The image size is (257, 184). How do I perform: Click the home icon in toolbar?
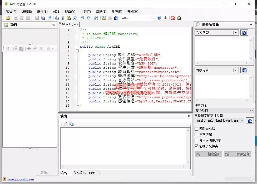(179, 18)
